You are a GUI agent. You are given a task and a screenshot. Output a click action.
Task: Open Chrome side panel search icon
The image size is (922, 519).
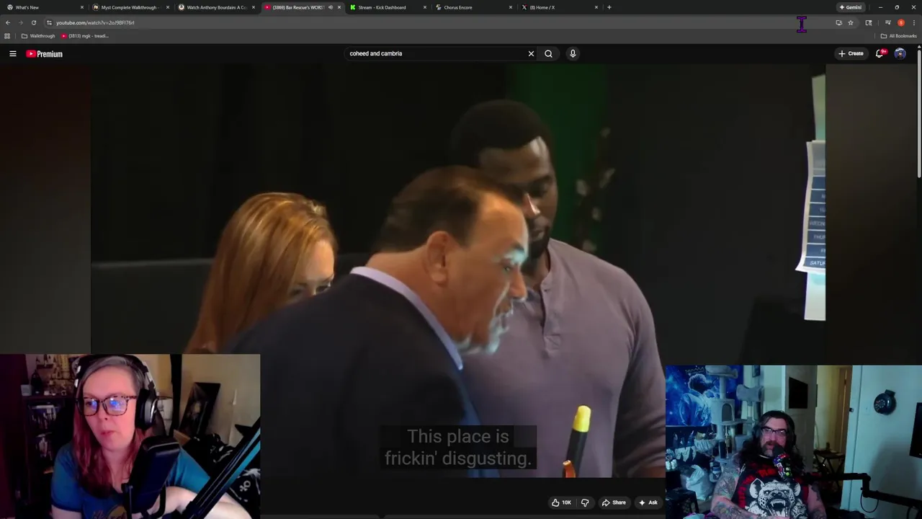[x=869, y=22]
